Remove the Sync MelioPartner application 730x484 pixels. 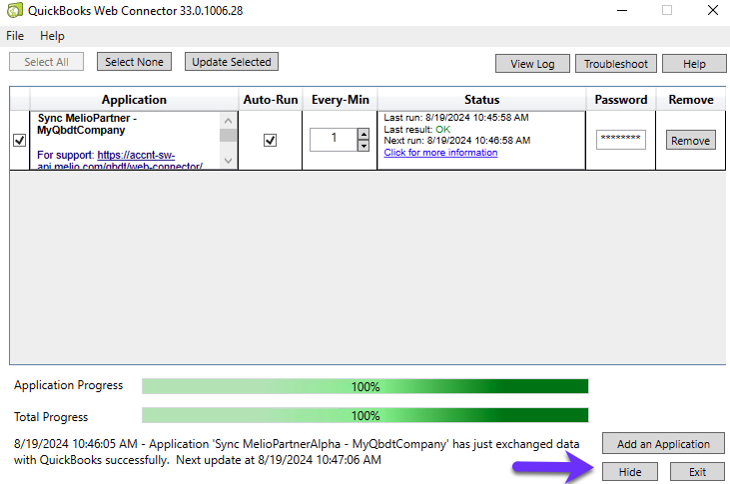[x=690, y=140]
